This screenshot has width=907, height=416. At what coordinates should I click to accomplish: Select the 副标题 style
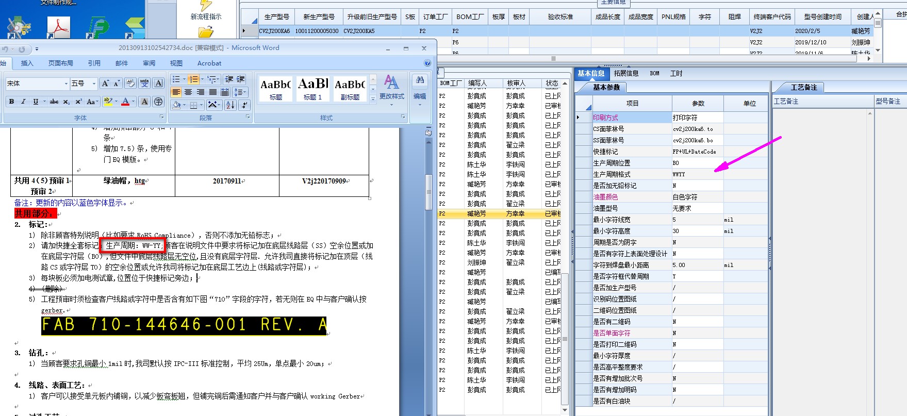tap(350, 88)
